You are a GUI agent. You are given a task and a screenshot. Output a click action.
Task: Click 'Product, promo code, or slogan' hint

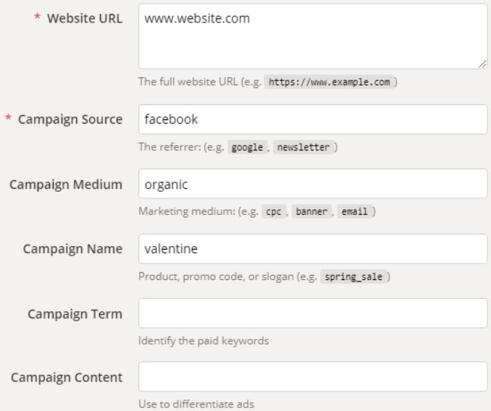tap(216, 276)
